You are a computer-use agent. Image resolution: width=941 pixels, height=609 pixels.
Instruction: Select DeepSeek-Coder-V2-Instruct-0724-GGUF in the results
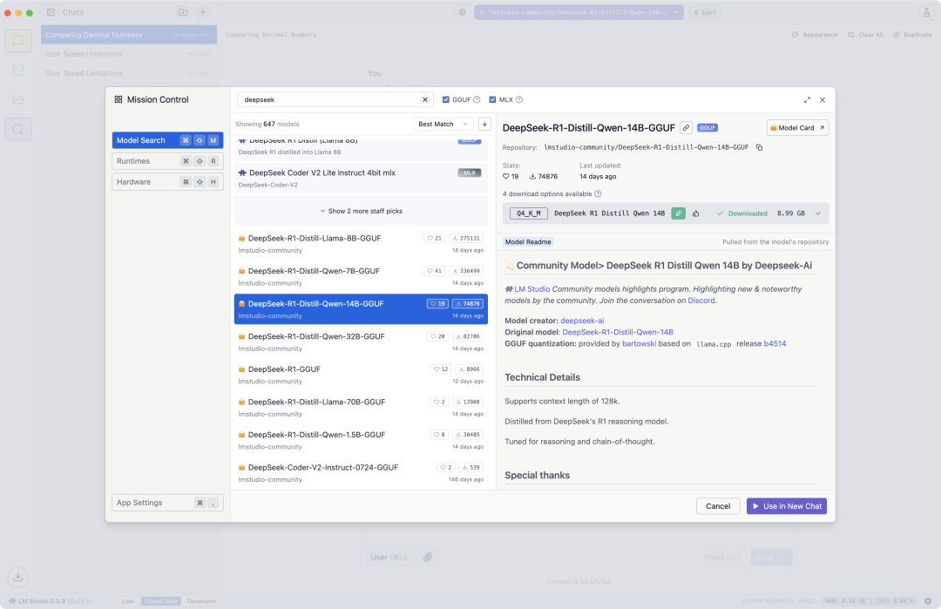362,473
